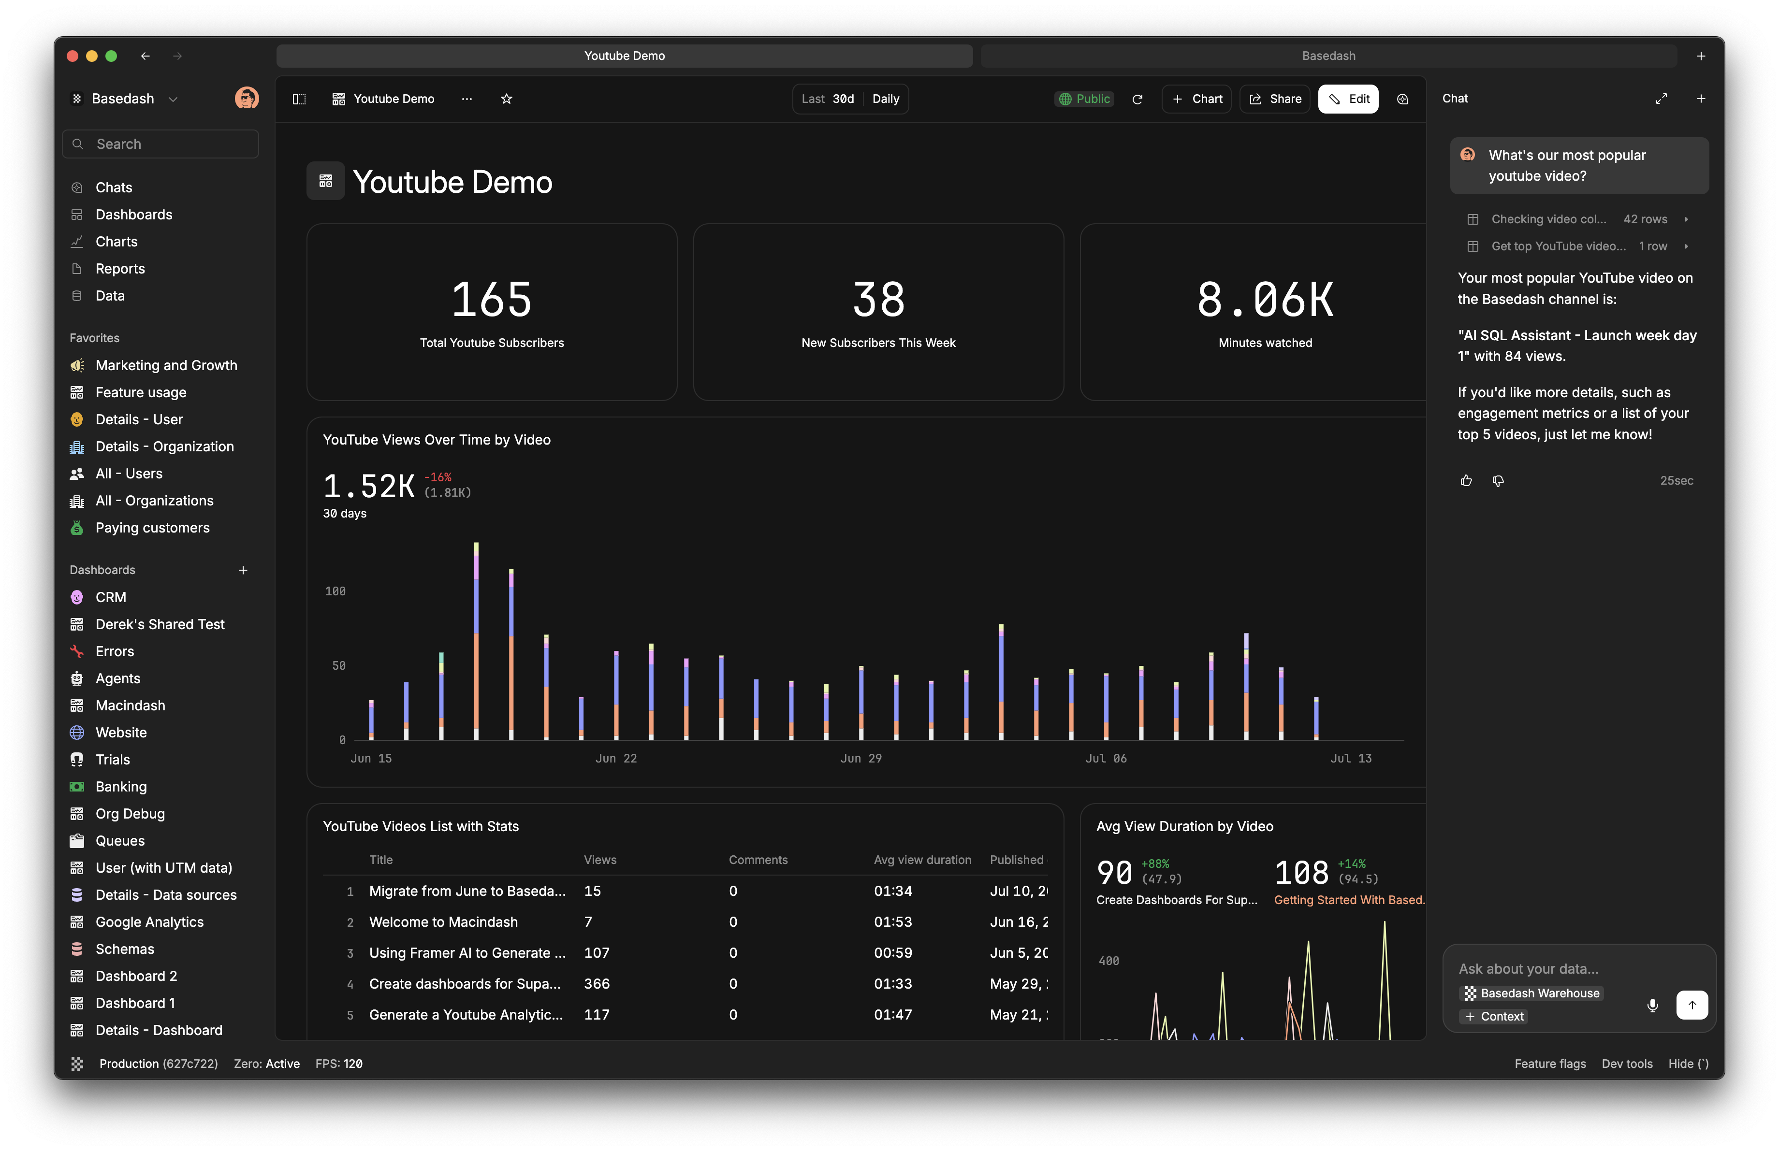The image size is (1779, 1151).
Task: Open Reports in the sidebar
Action: pos(119,269)
